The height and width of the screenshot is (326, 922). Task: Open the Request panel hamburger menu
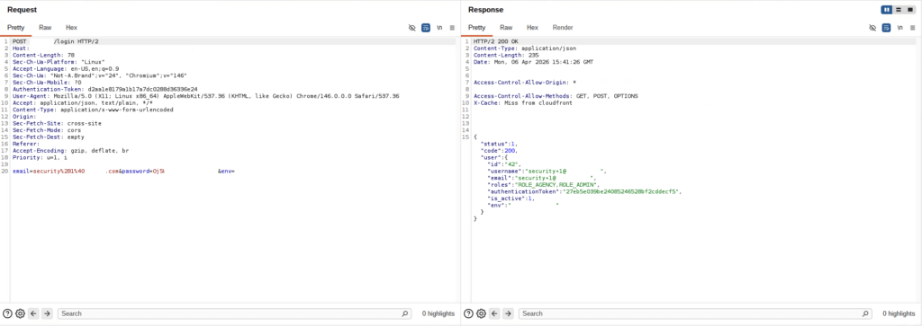[x=452, y=28]
